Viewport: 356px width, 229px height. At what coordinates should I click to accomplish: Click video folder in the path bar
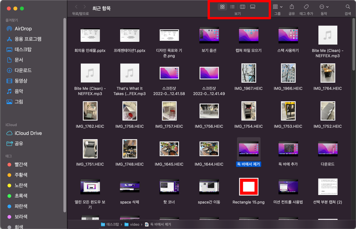(132, 224)
